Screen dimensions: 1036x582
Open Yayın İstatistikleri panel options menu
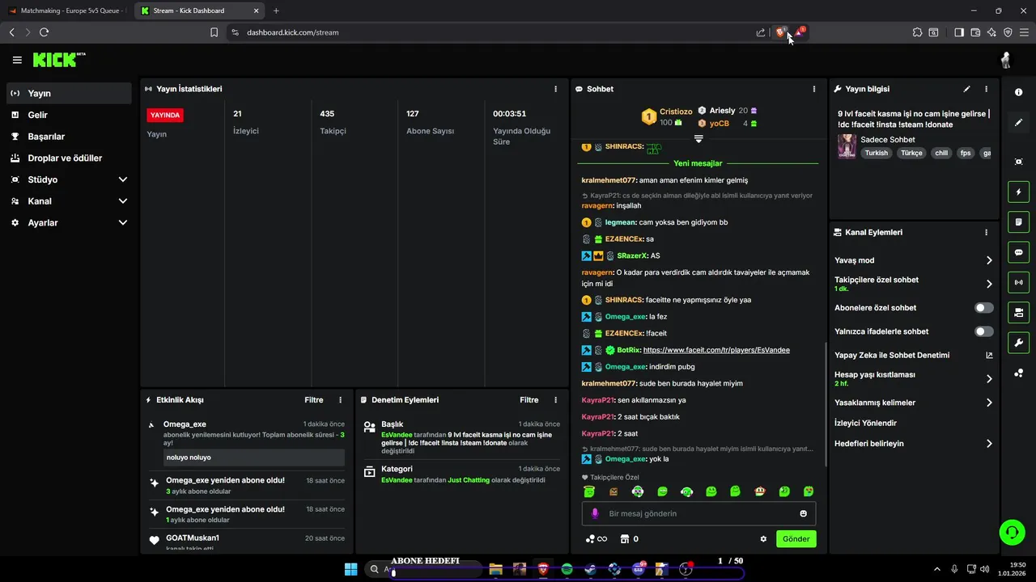click(555, 89)
